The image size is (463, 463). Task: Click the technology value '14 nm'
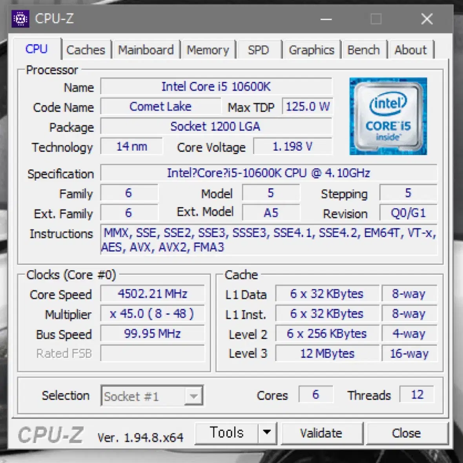[x=132, y=146]
